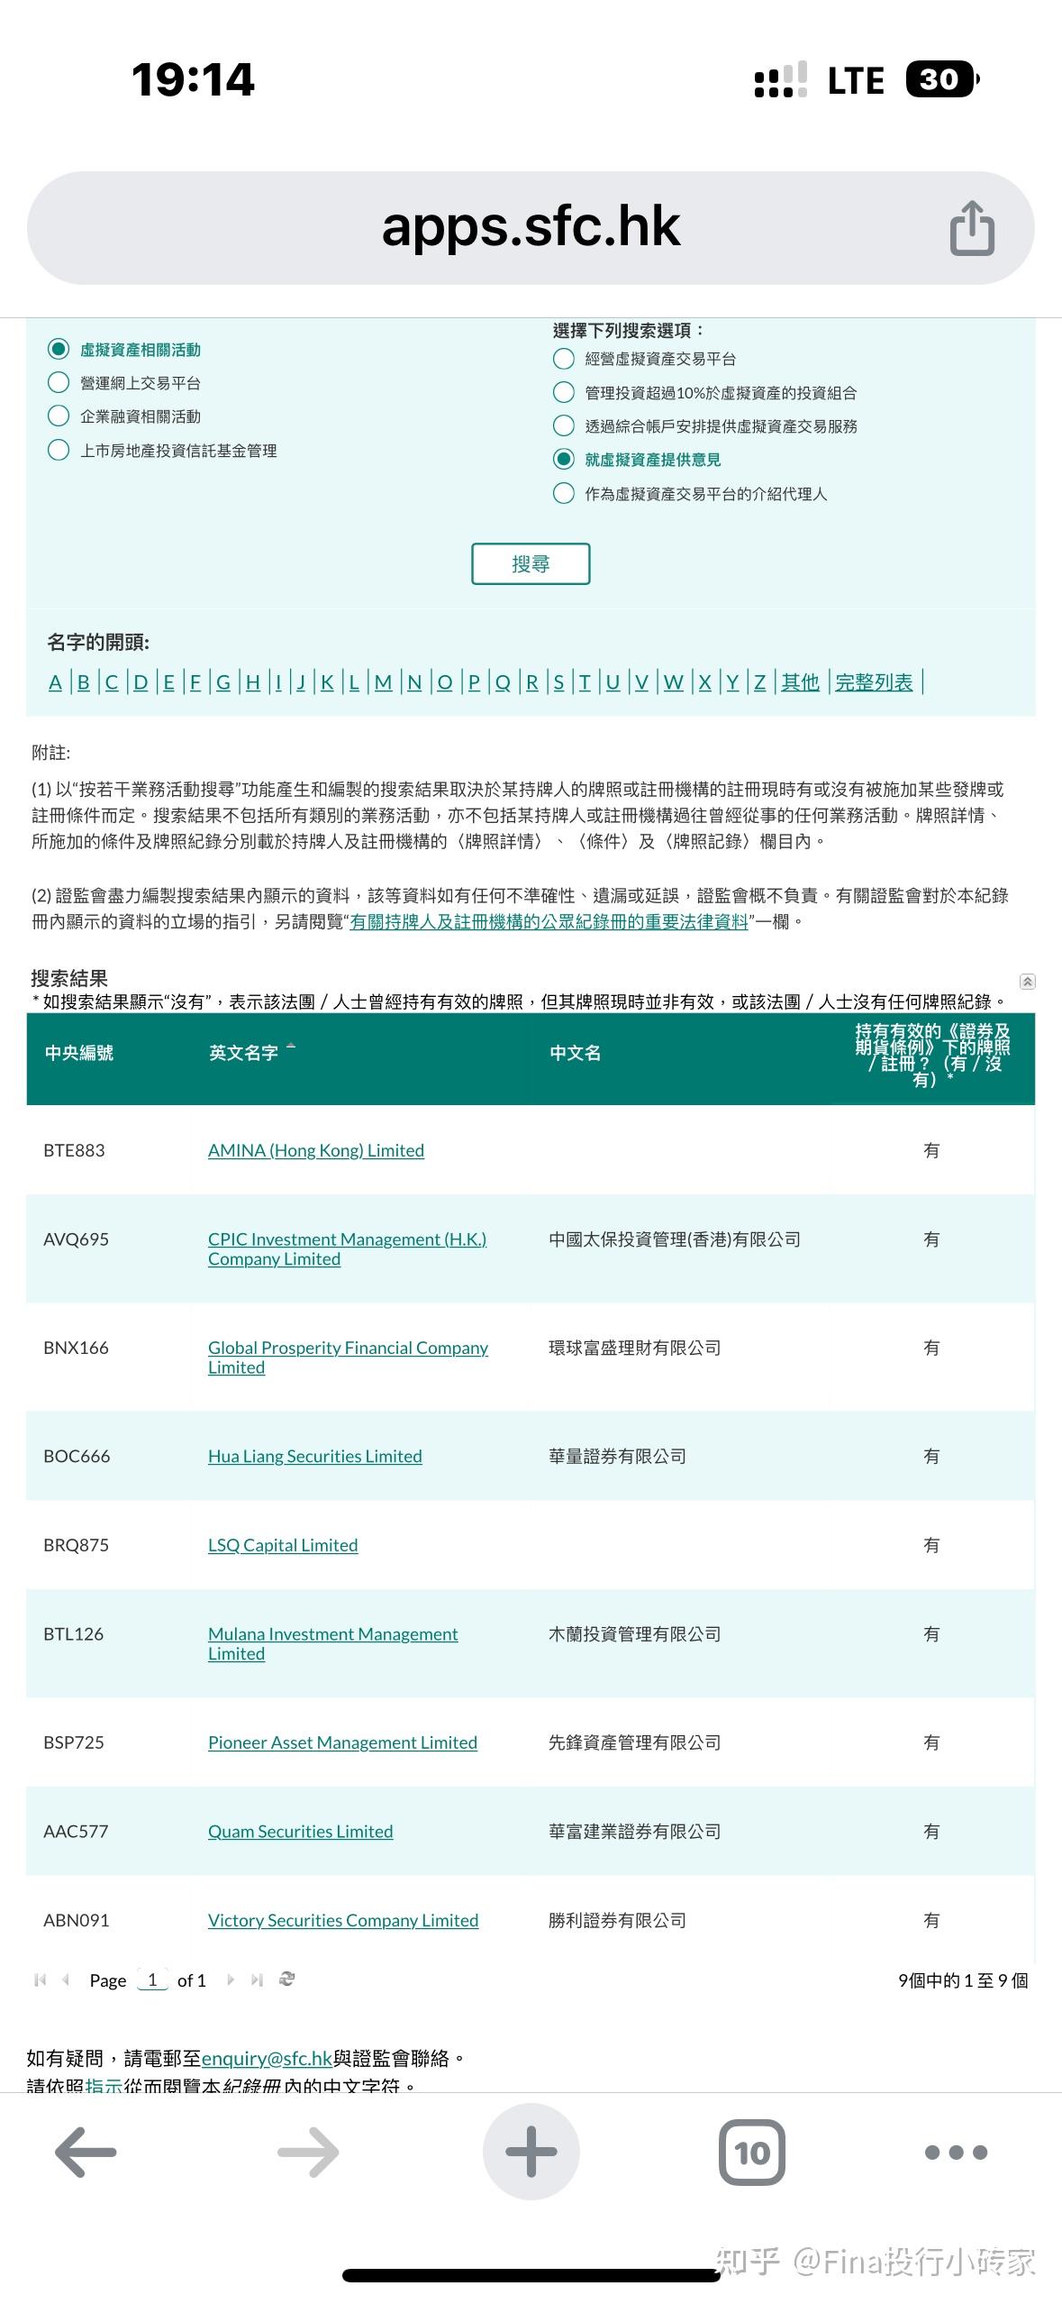Click central number BOC666 cell
1062x2304 pixels.
[x=77, y=1456]
